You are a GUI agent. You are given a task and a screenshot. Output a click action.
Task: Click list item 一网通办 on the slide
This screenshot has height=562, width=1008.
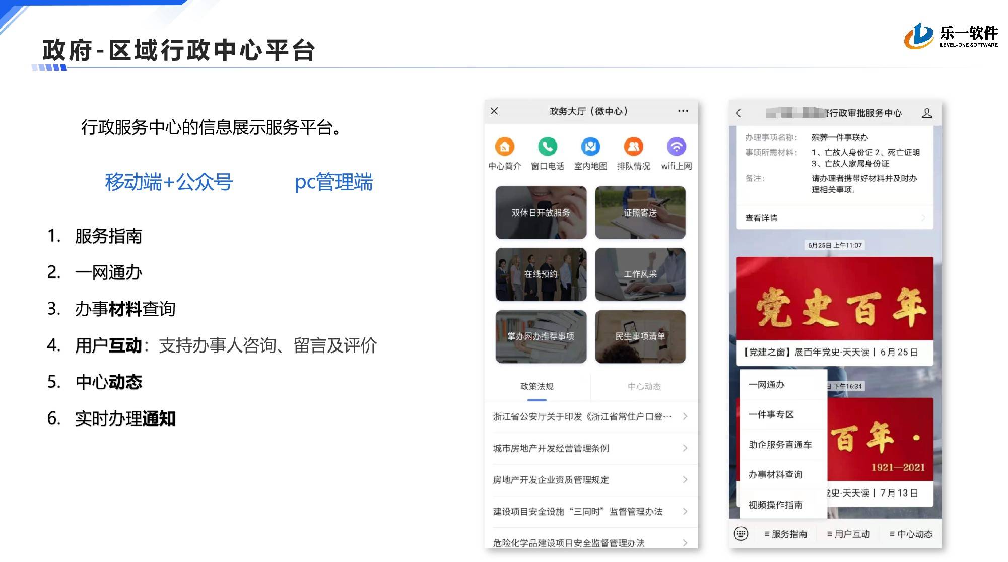pyautogui.click(x=108, y=272)
